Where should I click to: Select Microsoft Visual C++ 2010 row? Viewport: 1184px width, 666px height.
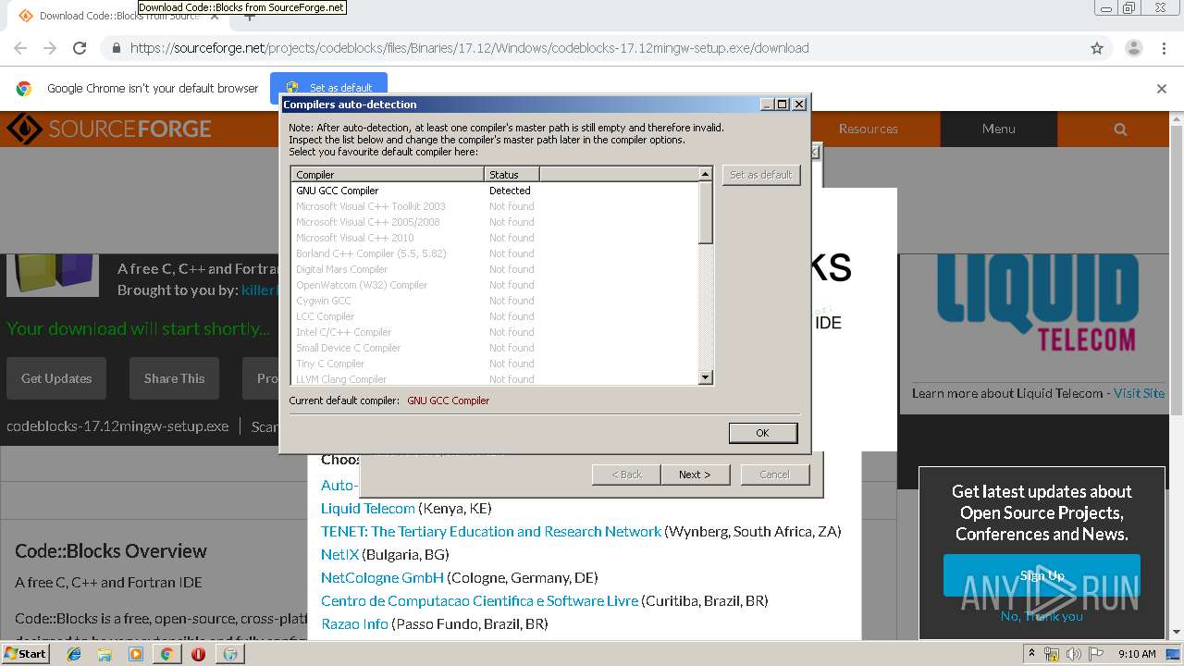click(496, 238)
